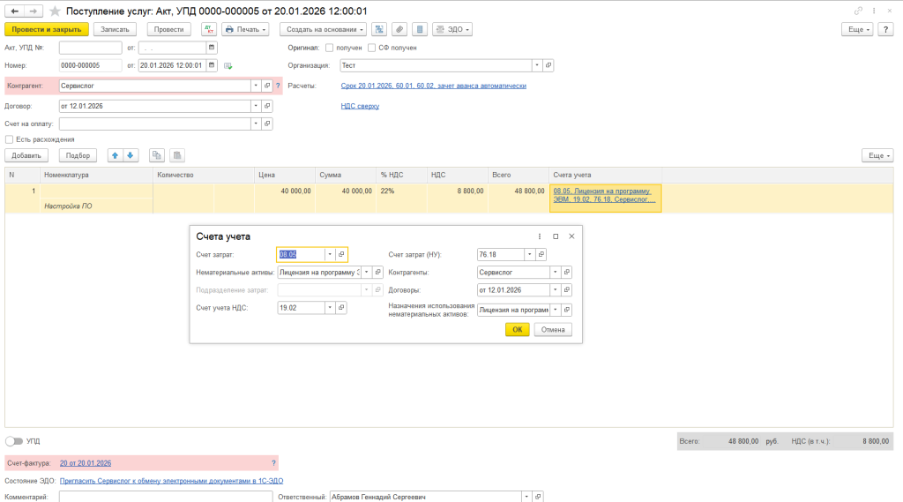Expand the Договор dropdown list
The image size is (903, 502).
256,106
